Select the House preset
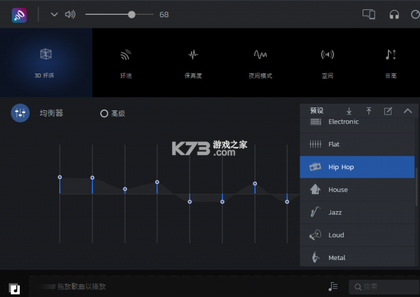 click(x=358, y=190)
